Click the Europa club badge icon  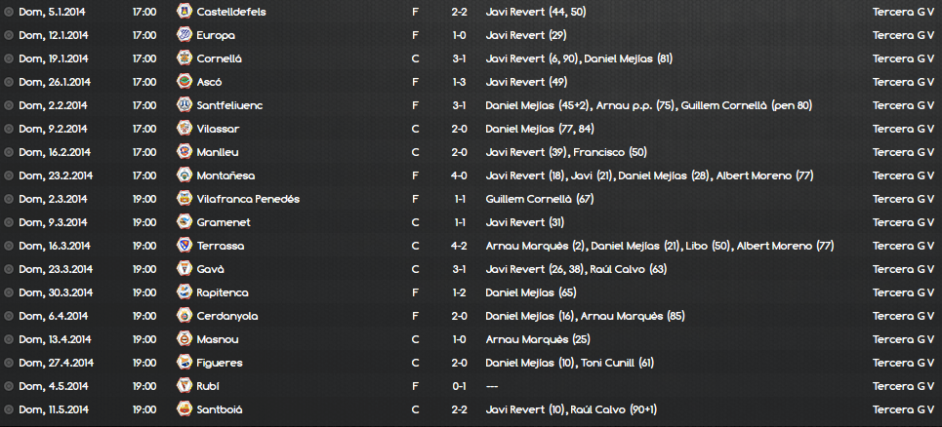(x=184, y=35)
